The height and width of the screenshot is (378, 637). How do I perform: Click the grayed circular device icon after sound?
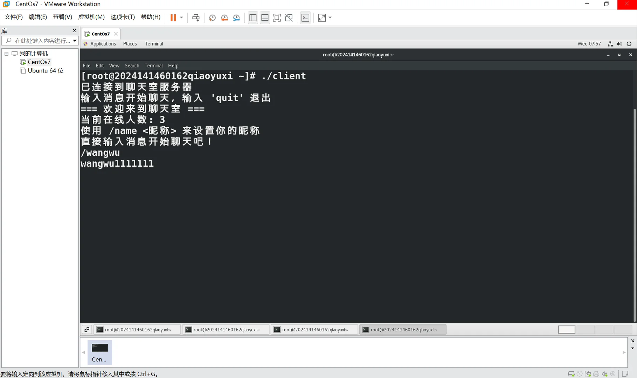coord(613,374)
